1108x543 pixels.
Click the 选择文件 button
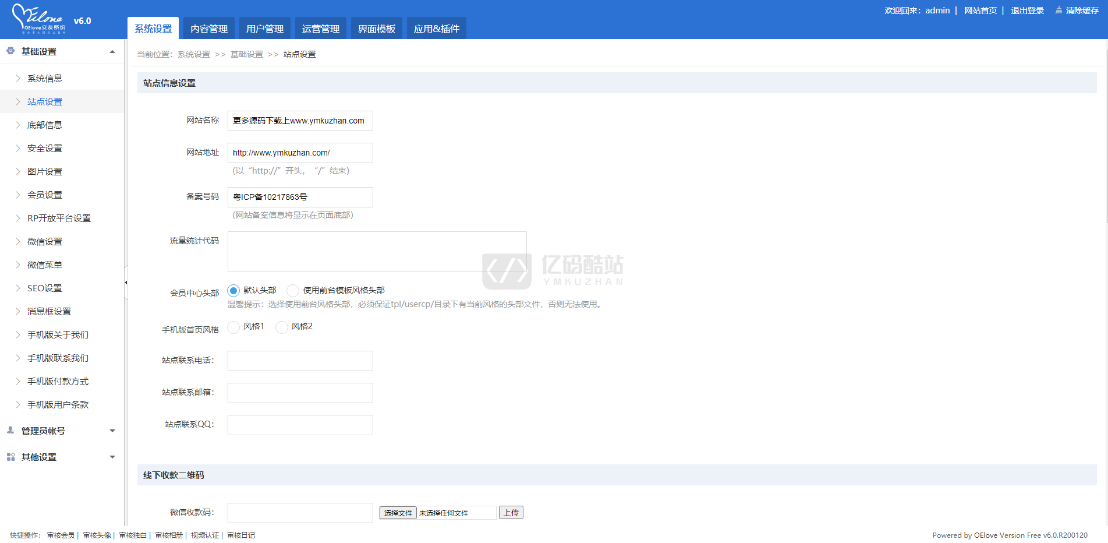(x=398, y=513)
